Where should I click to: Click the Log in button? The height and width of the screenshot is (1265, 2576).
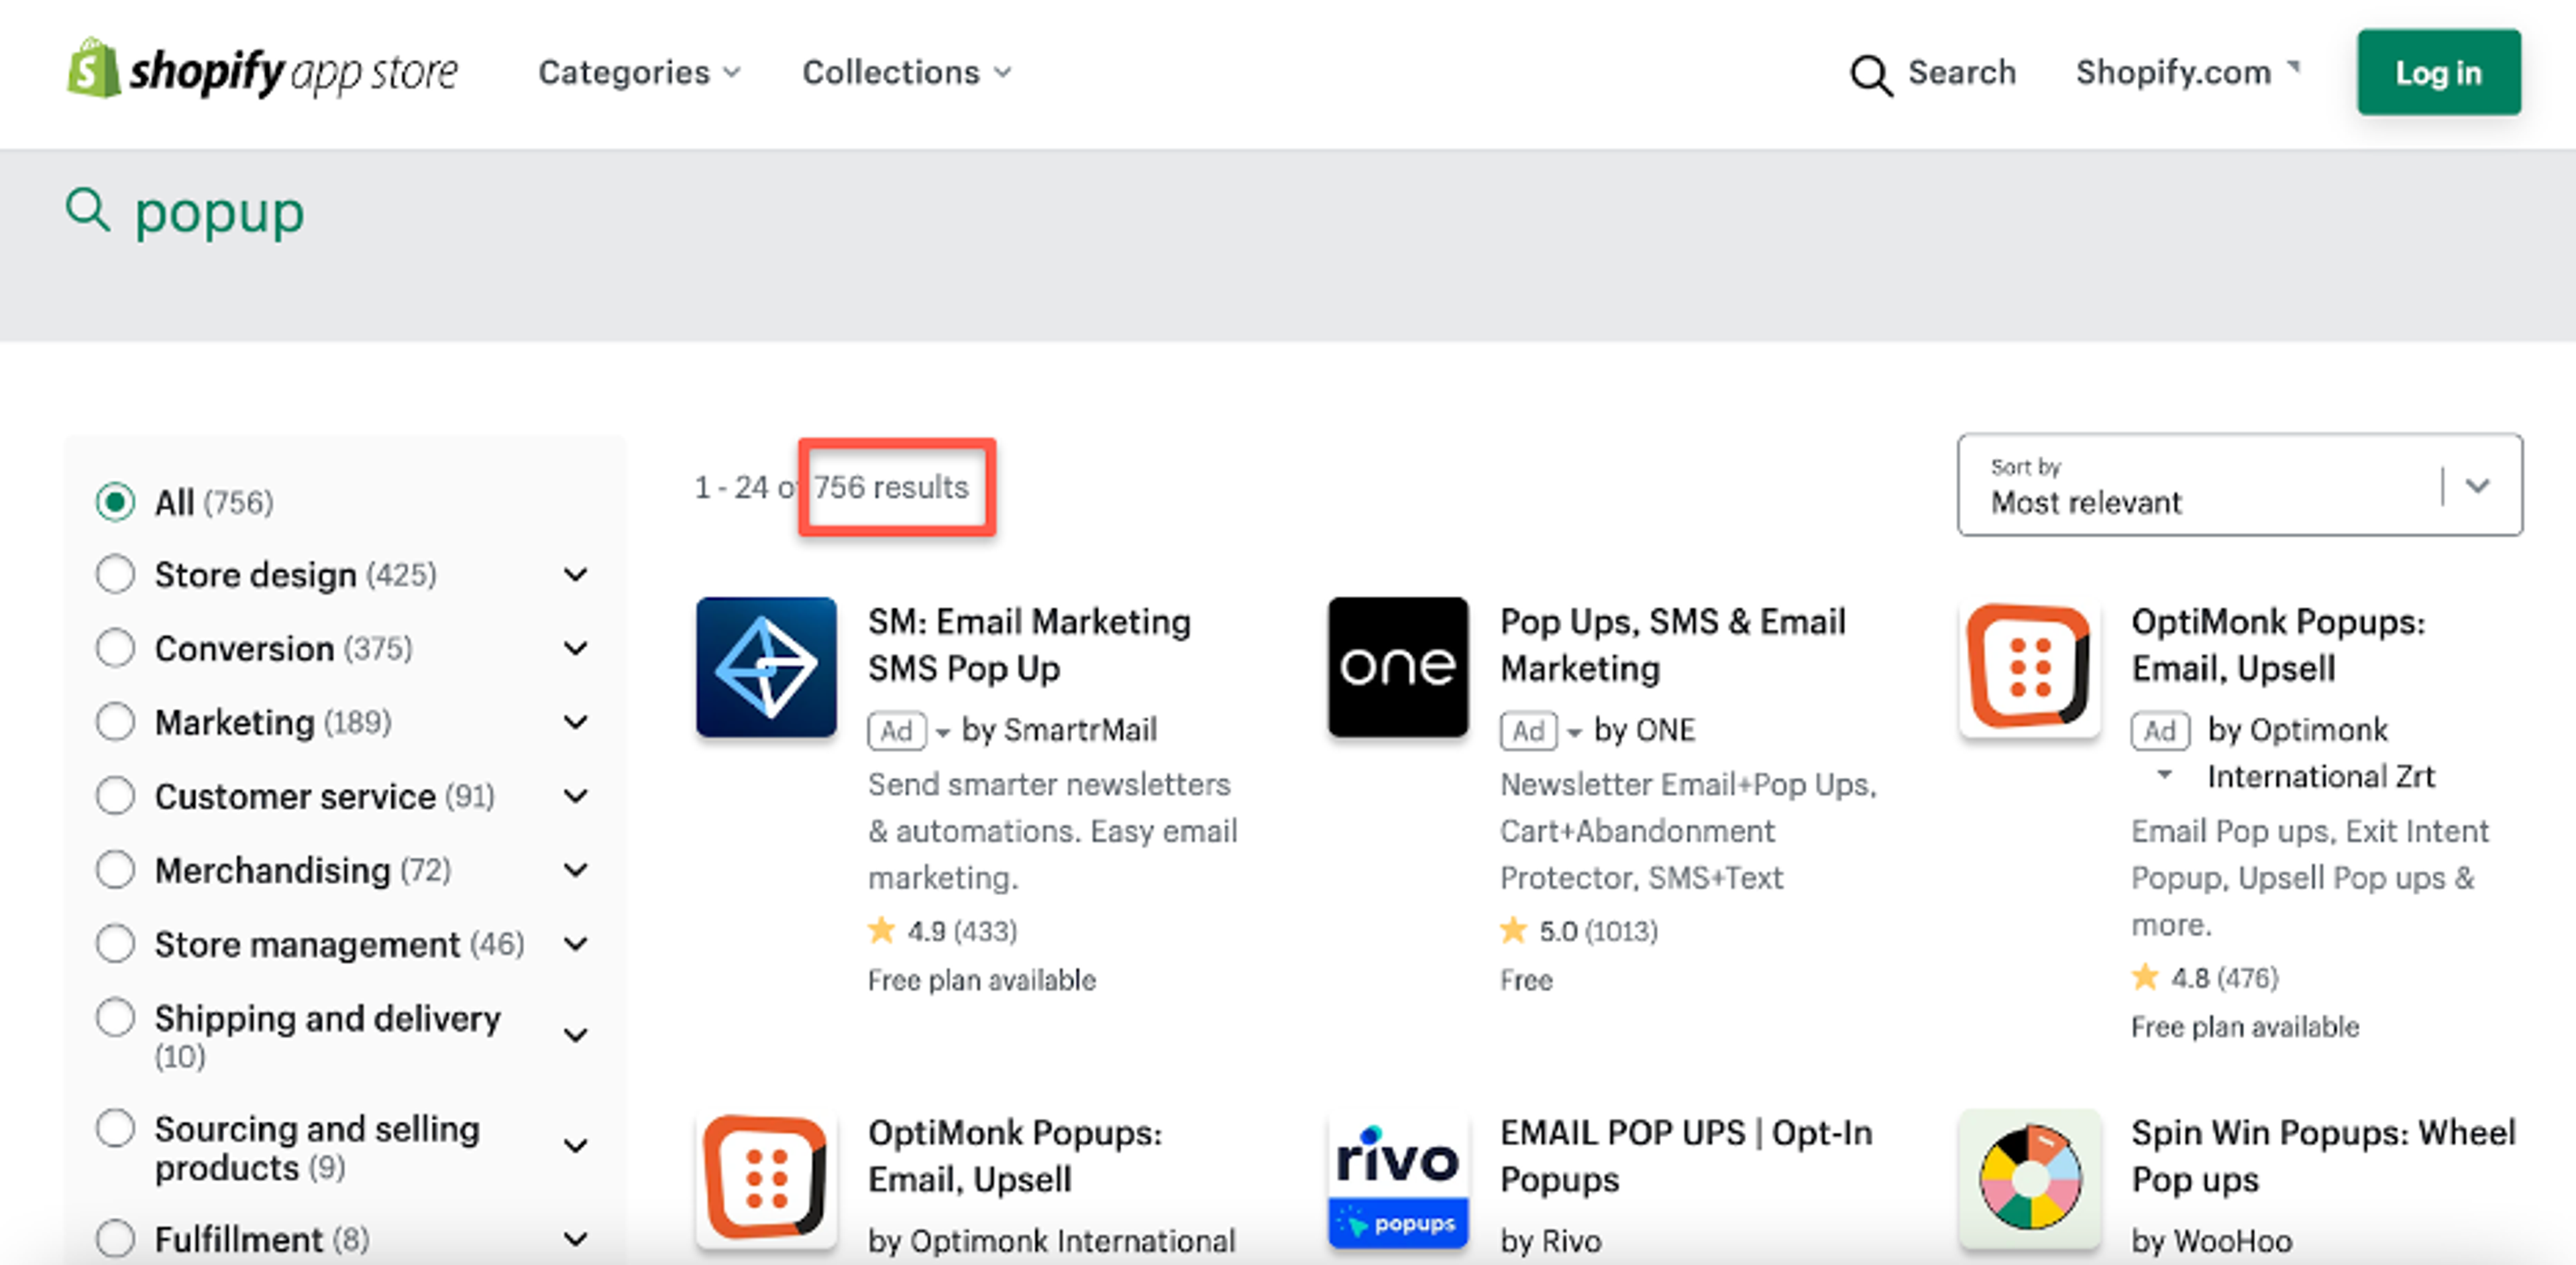click(2439, 72)
